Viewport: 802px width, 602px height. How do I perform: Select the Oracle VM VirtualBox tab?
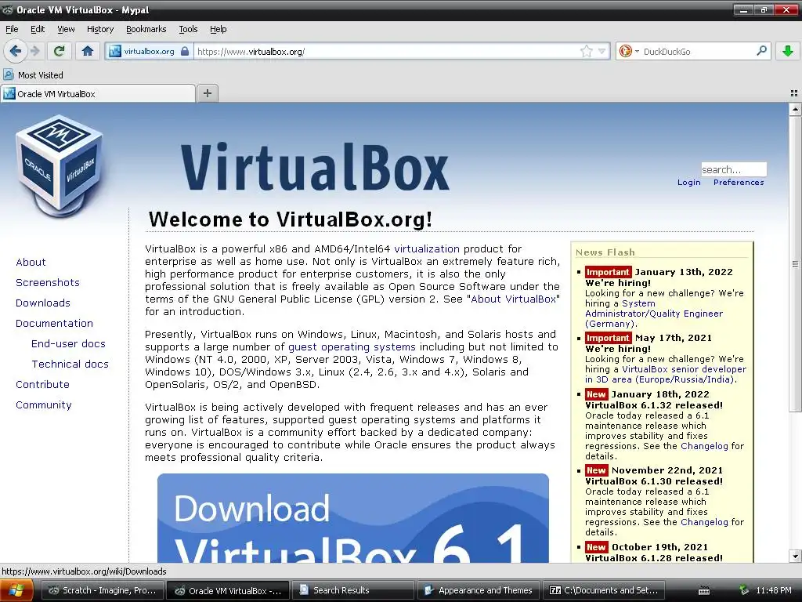(x=98, y=94)
